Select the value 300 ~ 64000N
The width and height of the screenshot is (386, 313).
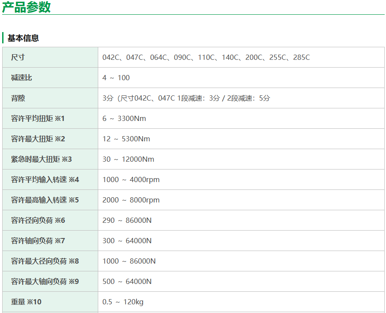(x=127, y=241)
